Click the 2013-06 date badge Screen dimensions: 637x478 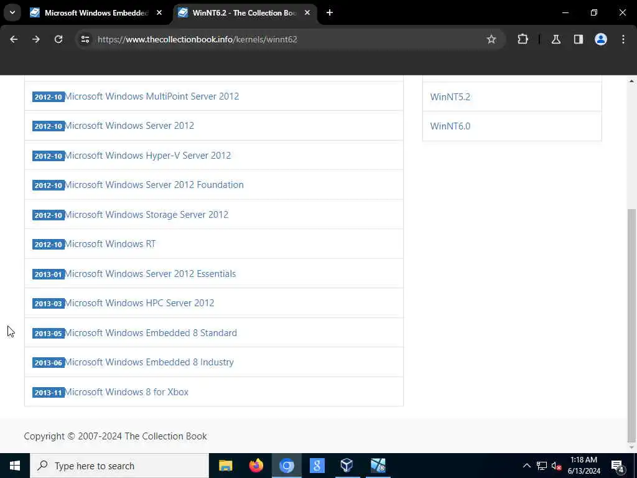49,363
